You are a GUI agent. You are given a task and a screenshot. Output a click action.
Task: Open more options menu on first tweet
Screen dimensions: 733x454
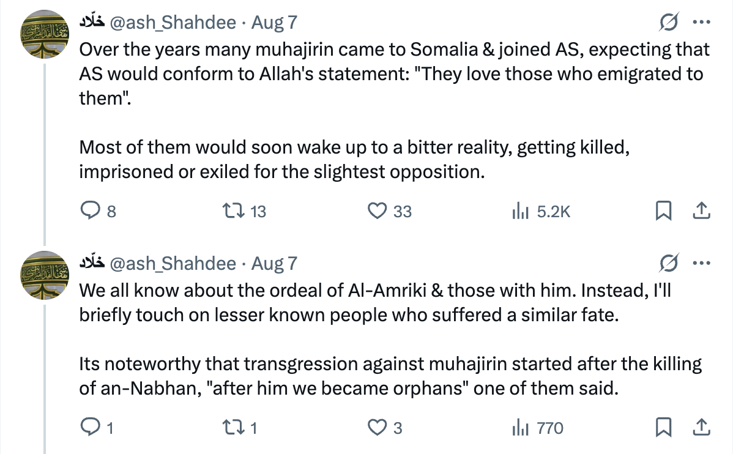click(702, 22)
